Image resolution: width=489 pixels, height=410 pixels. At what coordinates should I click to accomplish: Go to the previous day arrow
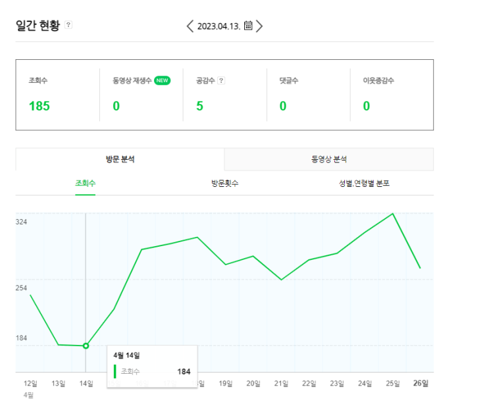coord(190,26)
